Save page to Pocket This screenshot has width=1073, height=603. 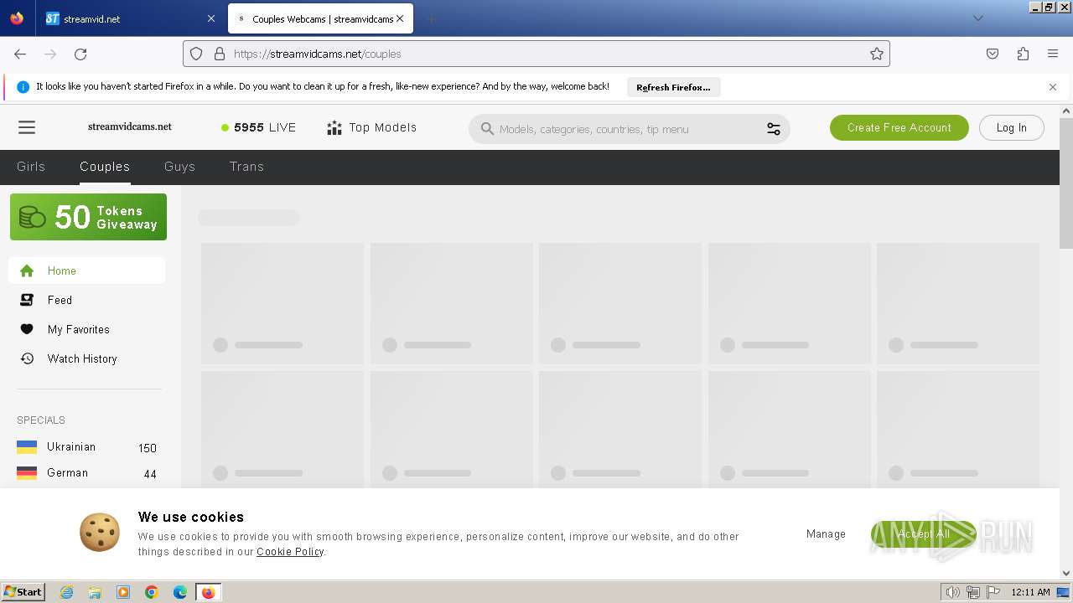pyautogui.click(x=993, y=54)
